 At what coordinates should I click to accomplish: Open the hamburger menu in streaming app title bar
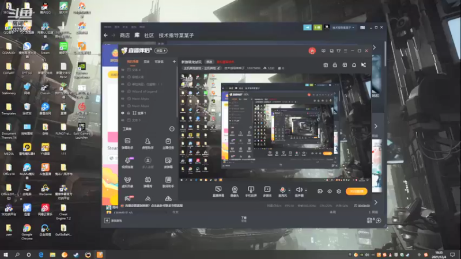(345, 51)
